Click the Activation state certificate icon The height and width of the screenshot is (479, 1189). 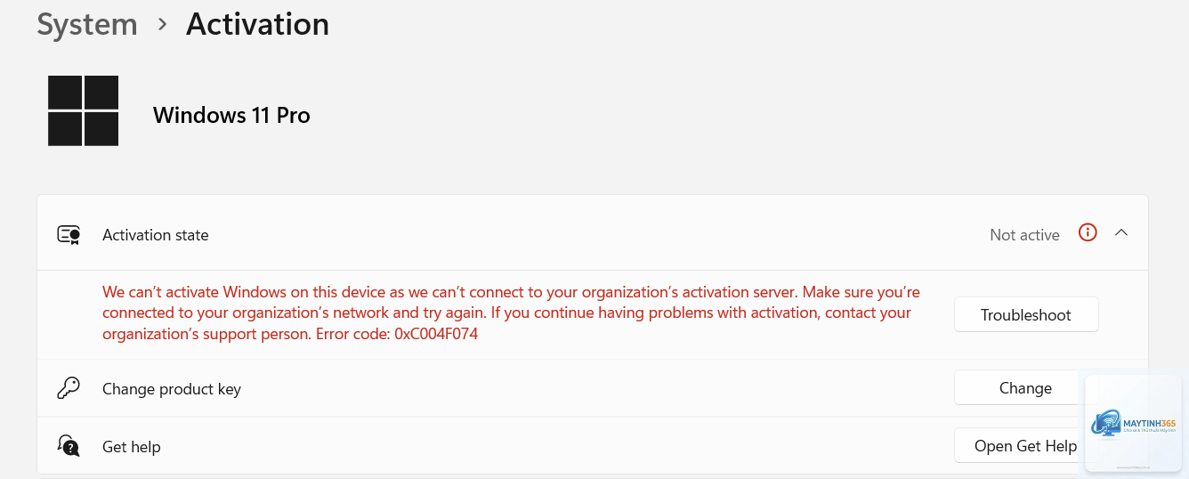pyautogui.click(x=69, y=235)
